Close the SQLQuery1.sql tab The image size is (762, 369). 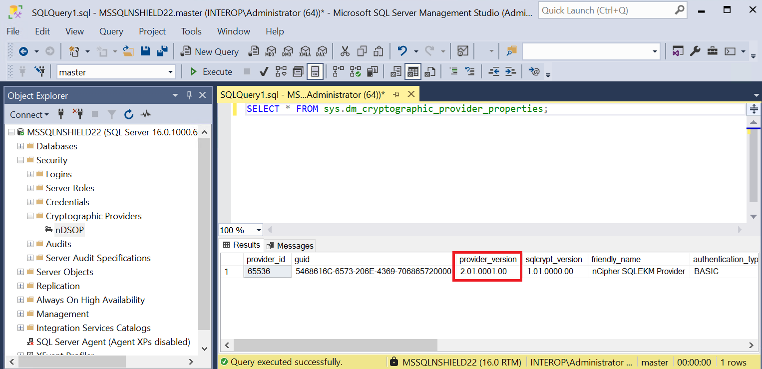411,94
